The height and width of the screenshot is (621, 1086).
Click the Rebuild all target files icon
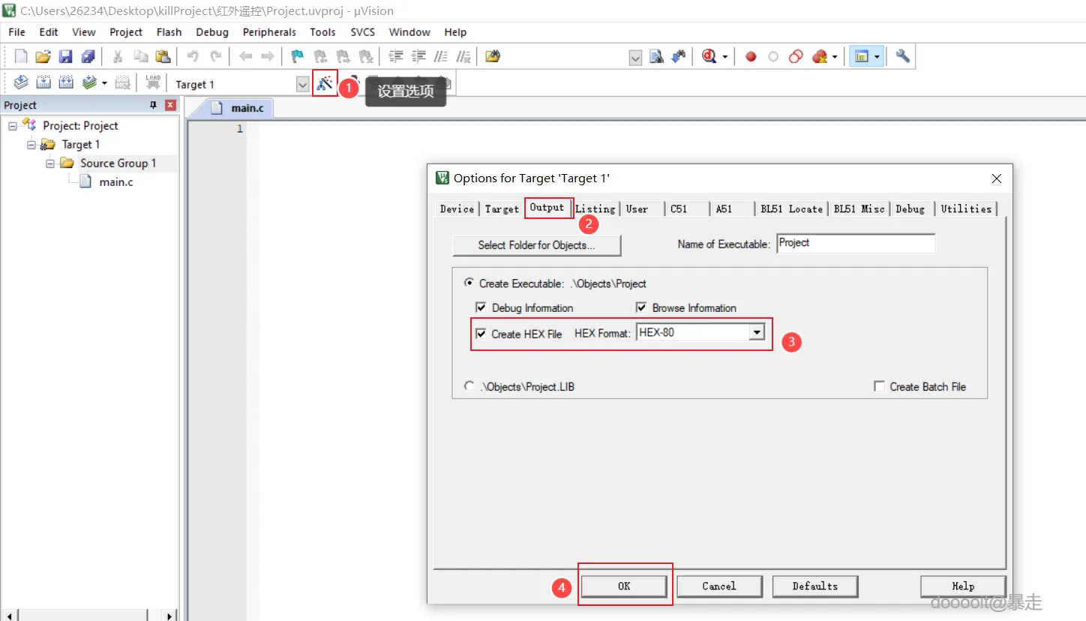click(66, 83)
